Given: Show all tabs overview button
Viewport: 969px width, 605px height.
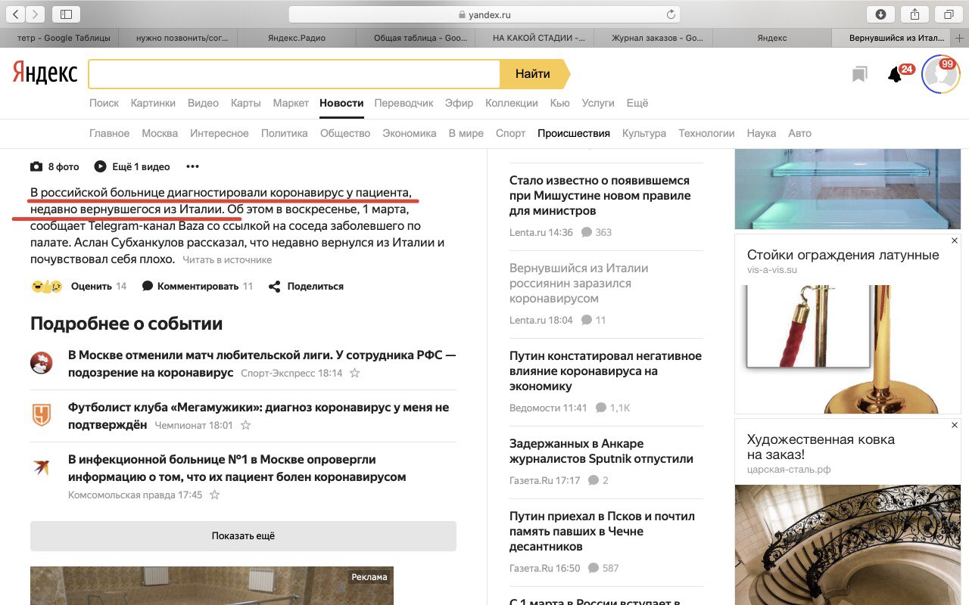Looking at the screenshot, I should coord(949,14).
